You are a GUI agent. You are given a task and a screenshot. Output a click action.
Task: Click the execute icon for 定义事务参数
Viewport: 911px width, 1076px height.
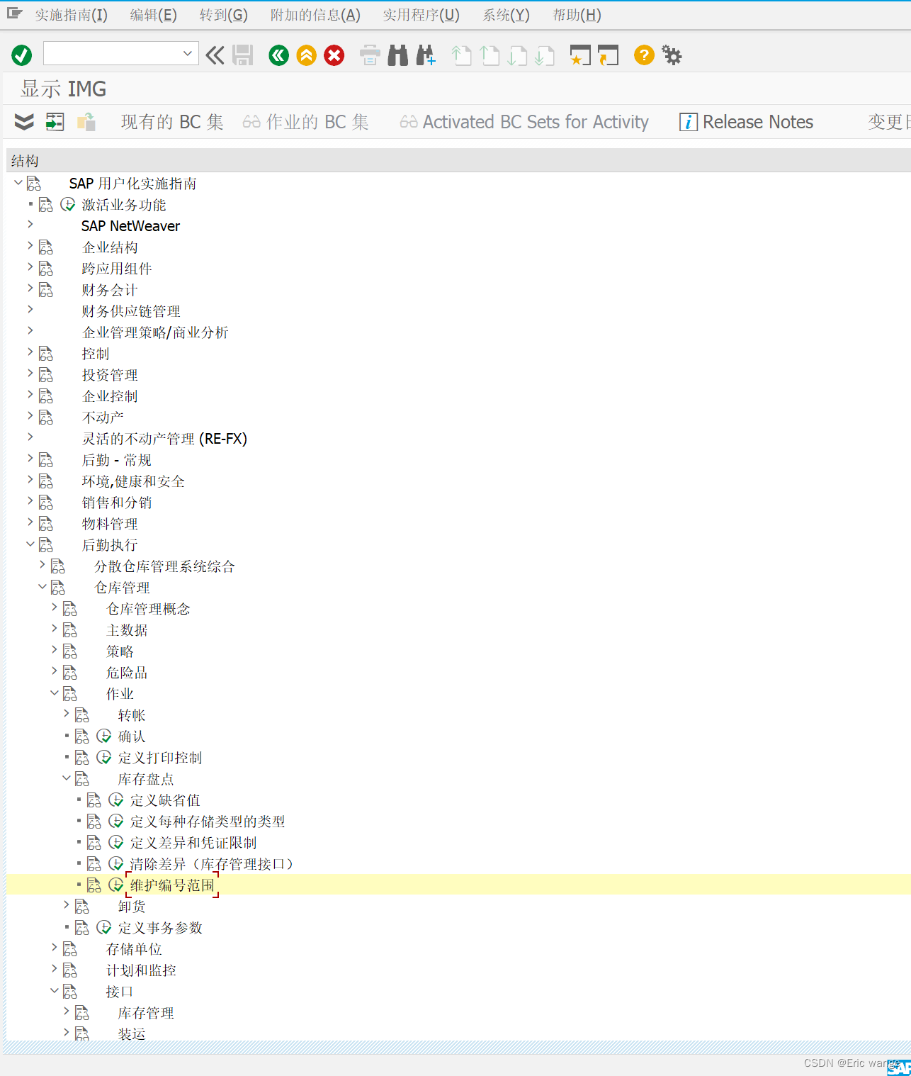pos(104,927)
